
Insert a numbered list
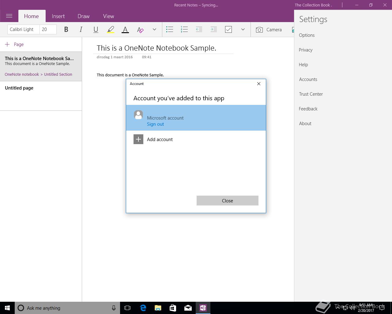click(184, 29)
